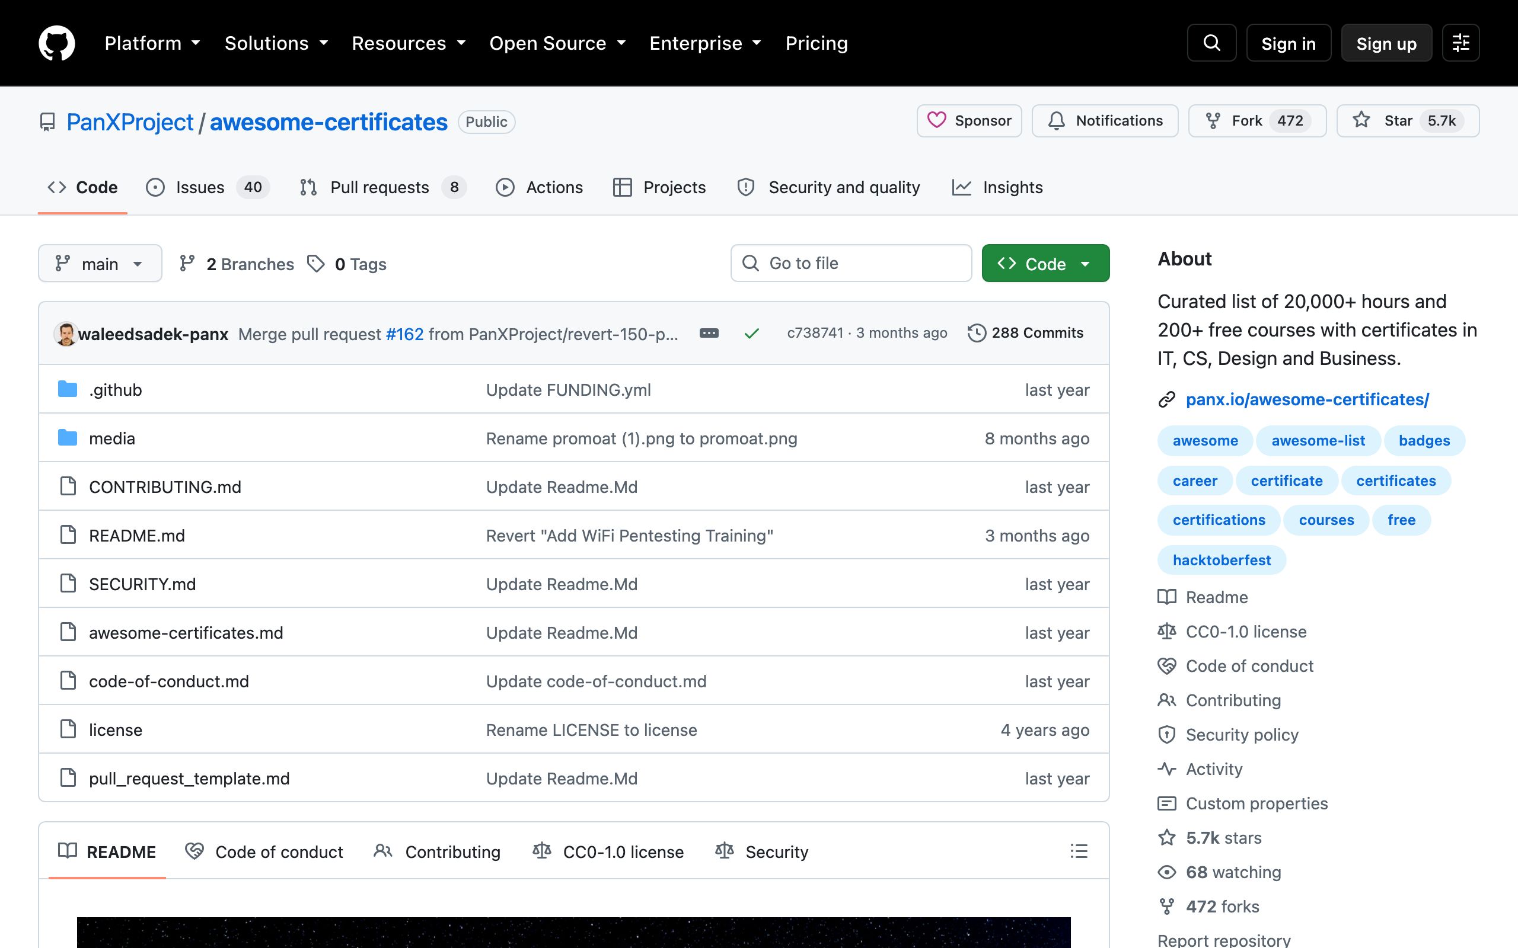Expand the green Code dropdown
This screenshot has width=1518, height=948.
point(1045,263)
